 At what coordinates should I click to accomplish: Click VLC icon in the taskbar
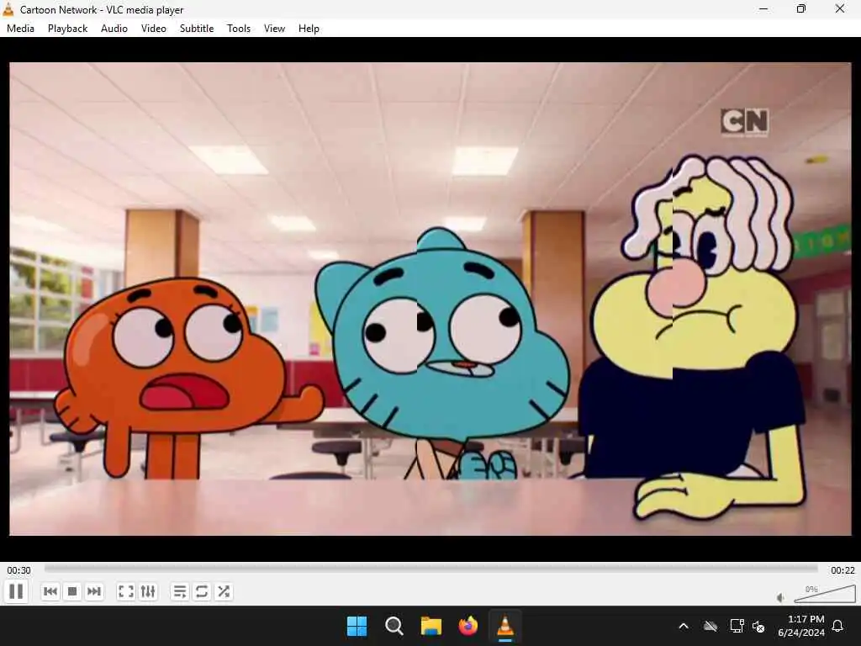pyautogui.click(x=505, y=626)
